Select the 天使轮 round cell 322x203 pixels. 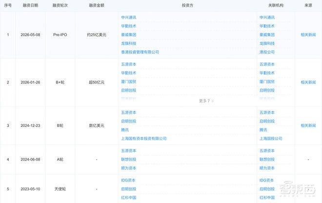coord(60,189)
